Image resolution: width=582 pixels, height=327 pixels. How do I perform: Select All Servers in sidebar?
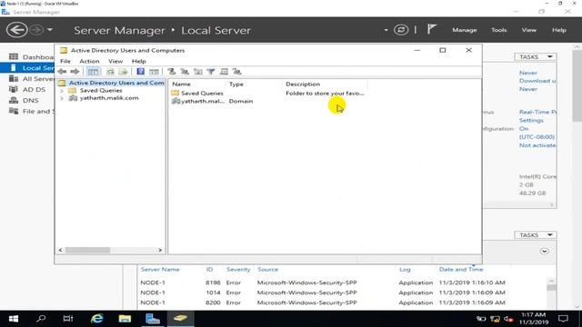coord(28,79)
